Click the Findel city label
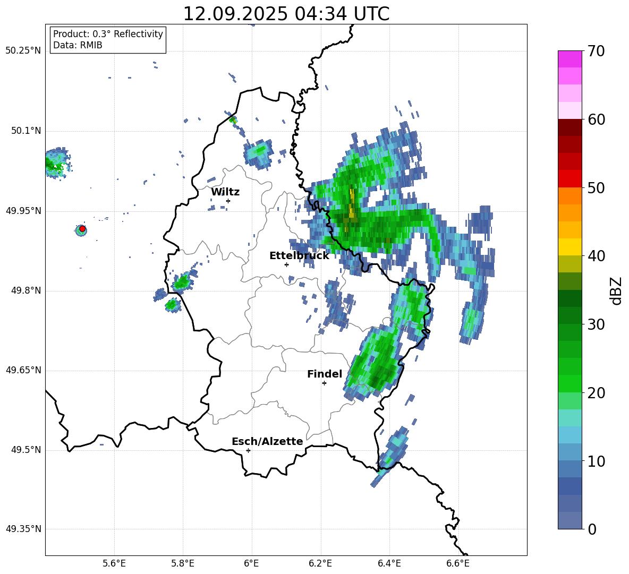 (x=325, y=374)
